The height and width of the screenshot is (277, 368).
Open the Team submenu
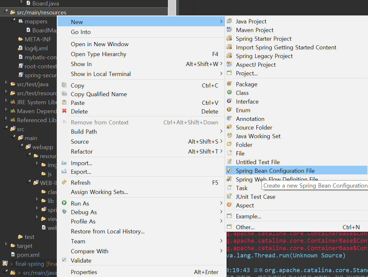click(141, 241)
